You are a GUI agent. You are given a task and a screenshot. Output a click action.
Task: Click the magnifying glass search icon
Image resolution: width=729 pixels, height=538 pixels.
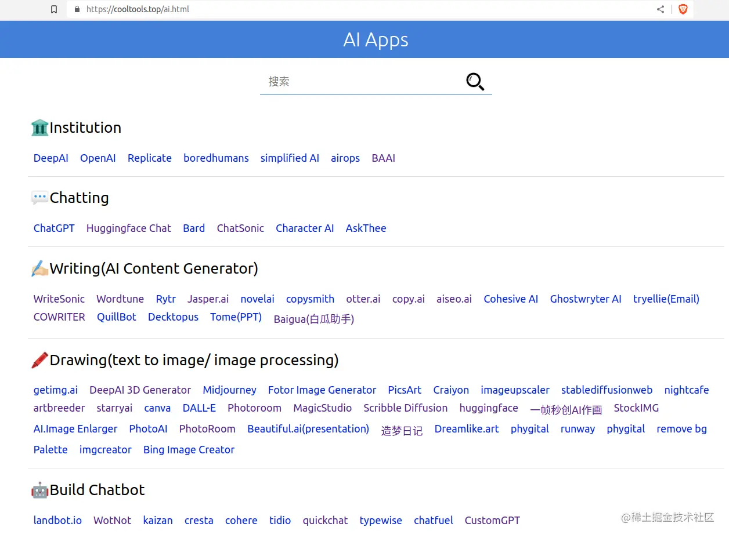tap(475, 82)
